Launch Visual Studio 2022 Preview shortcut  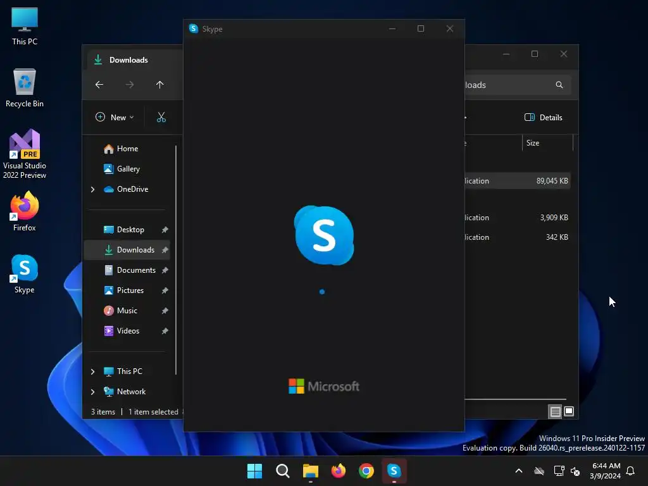[25, 154]
